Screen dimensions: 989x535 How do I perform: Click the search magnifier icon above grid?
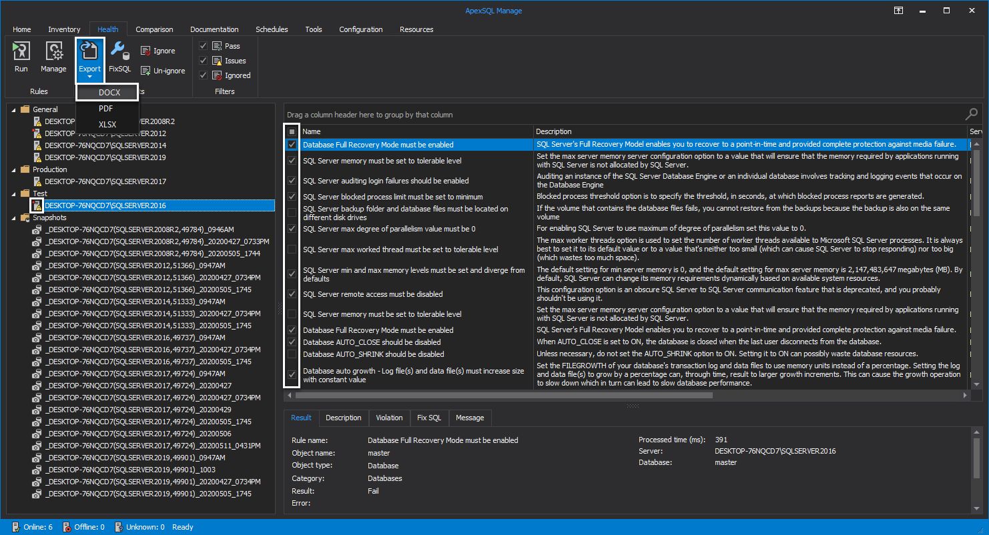[x=972, y=114]
